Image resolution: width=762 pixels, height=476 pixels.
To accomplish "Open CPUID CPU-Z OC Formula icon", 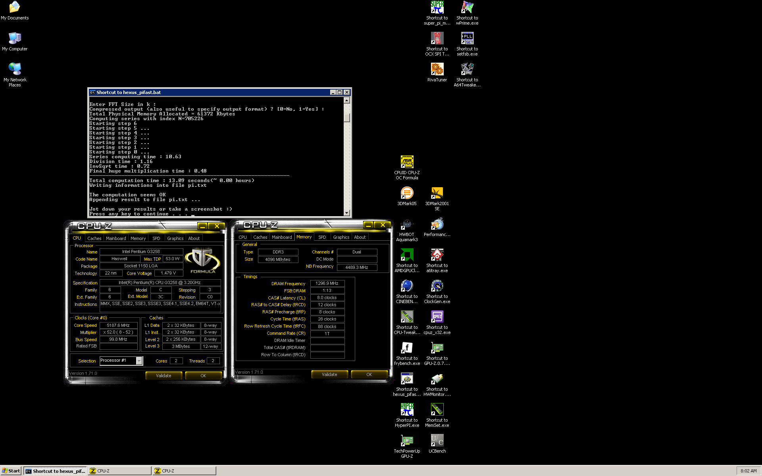I will tap(407, 168).
